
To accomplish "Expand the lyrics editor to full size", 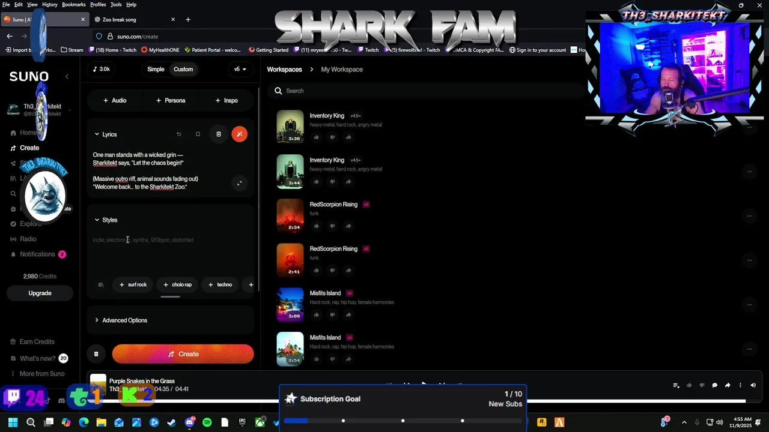I will (x=239, y=183).
